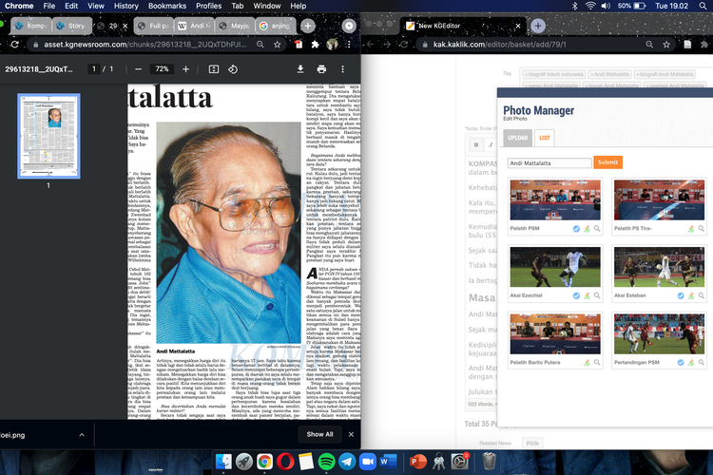Click Show All downloads button

click(x=319, y=434)
